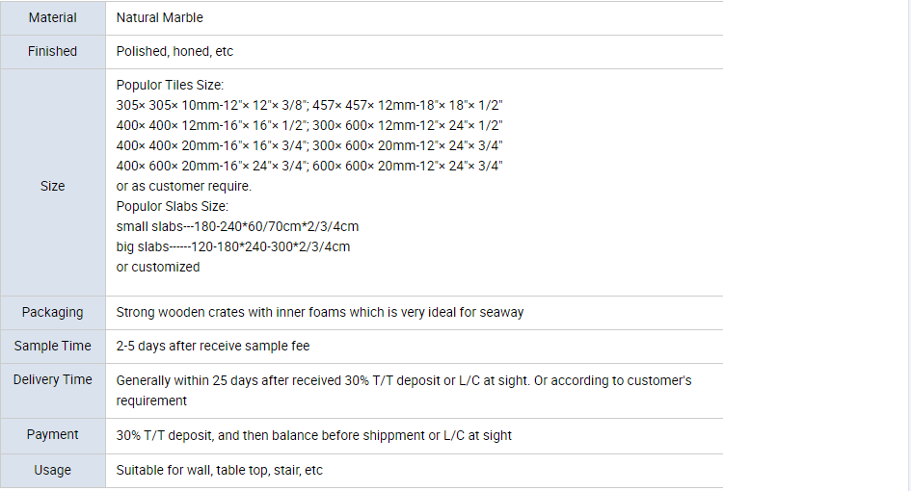The width and height of the screenshot is (911, 491).
Task: Click the big slabs dimensions line
Action: (233, 247)
